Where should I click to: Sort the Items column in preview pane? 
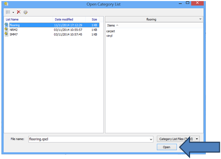111,26
